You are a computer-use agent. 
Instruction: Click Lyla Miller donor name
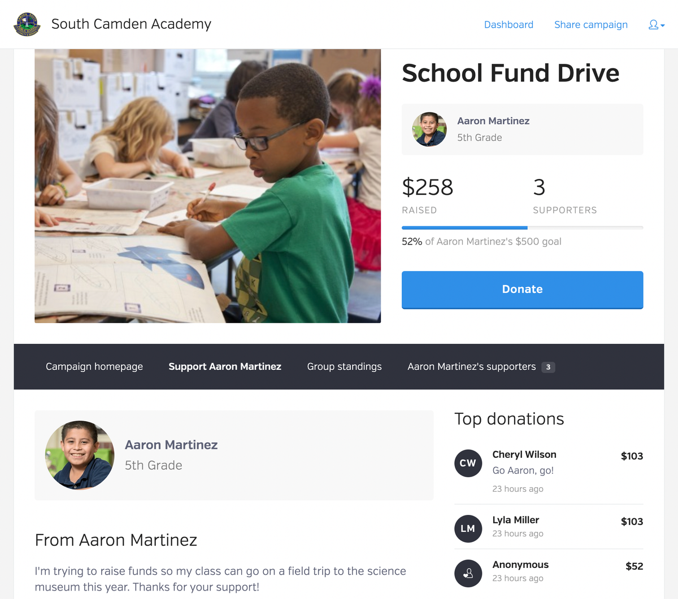[x=516, y=520]
